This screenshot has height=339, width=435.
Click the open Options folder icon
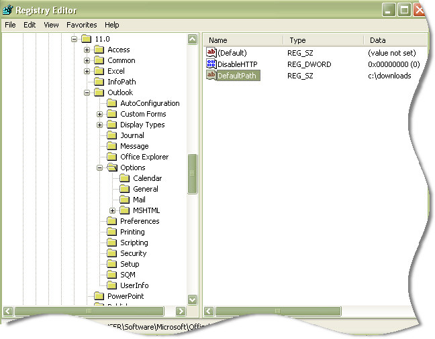[112, 167]
